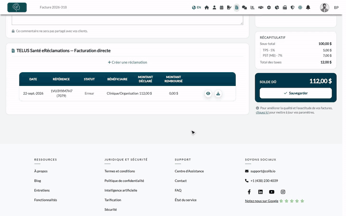Image resolution: width=346 pixels, height=216 pixels.
Task: Open the briefcase calculator icon
Action: (285, 7)
